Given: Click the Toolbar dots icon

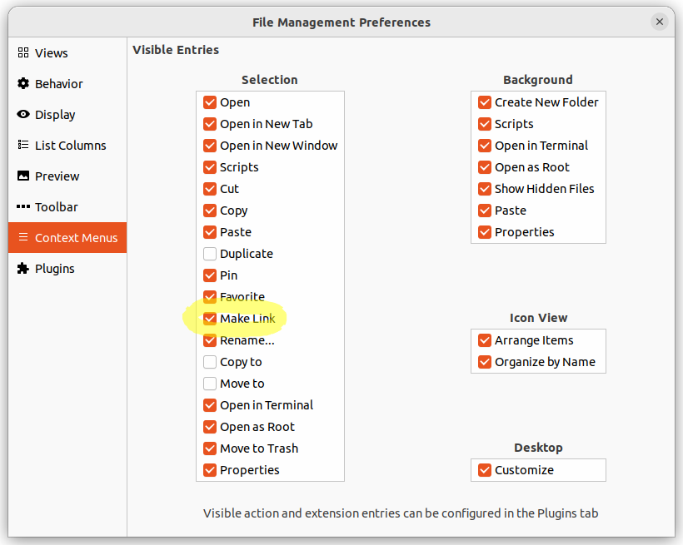Looking at the screenshot, I should click(x=23, y=206).
